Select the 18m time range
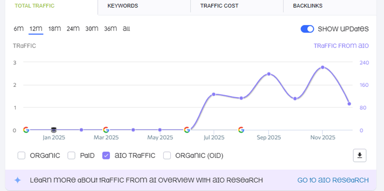This screenshot has height=191, width=384. click(x=55, y=29)
